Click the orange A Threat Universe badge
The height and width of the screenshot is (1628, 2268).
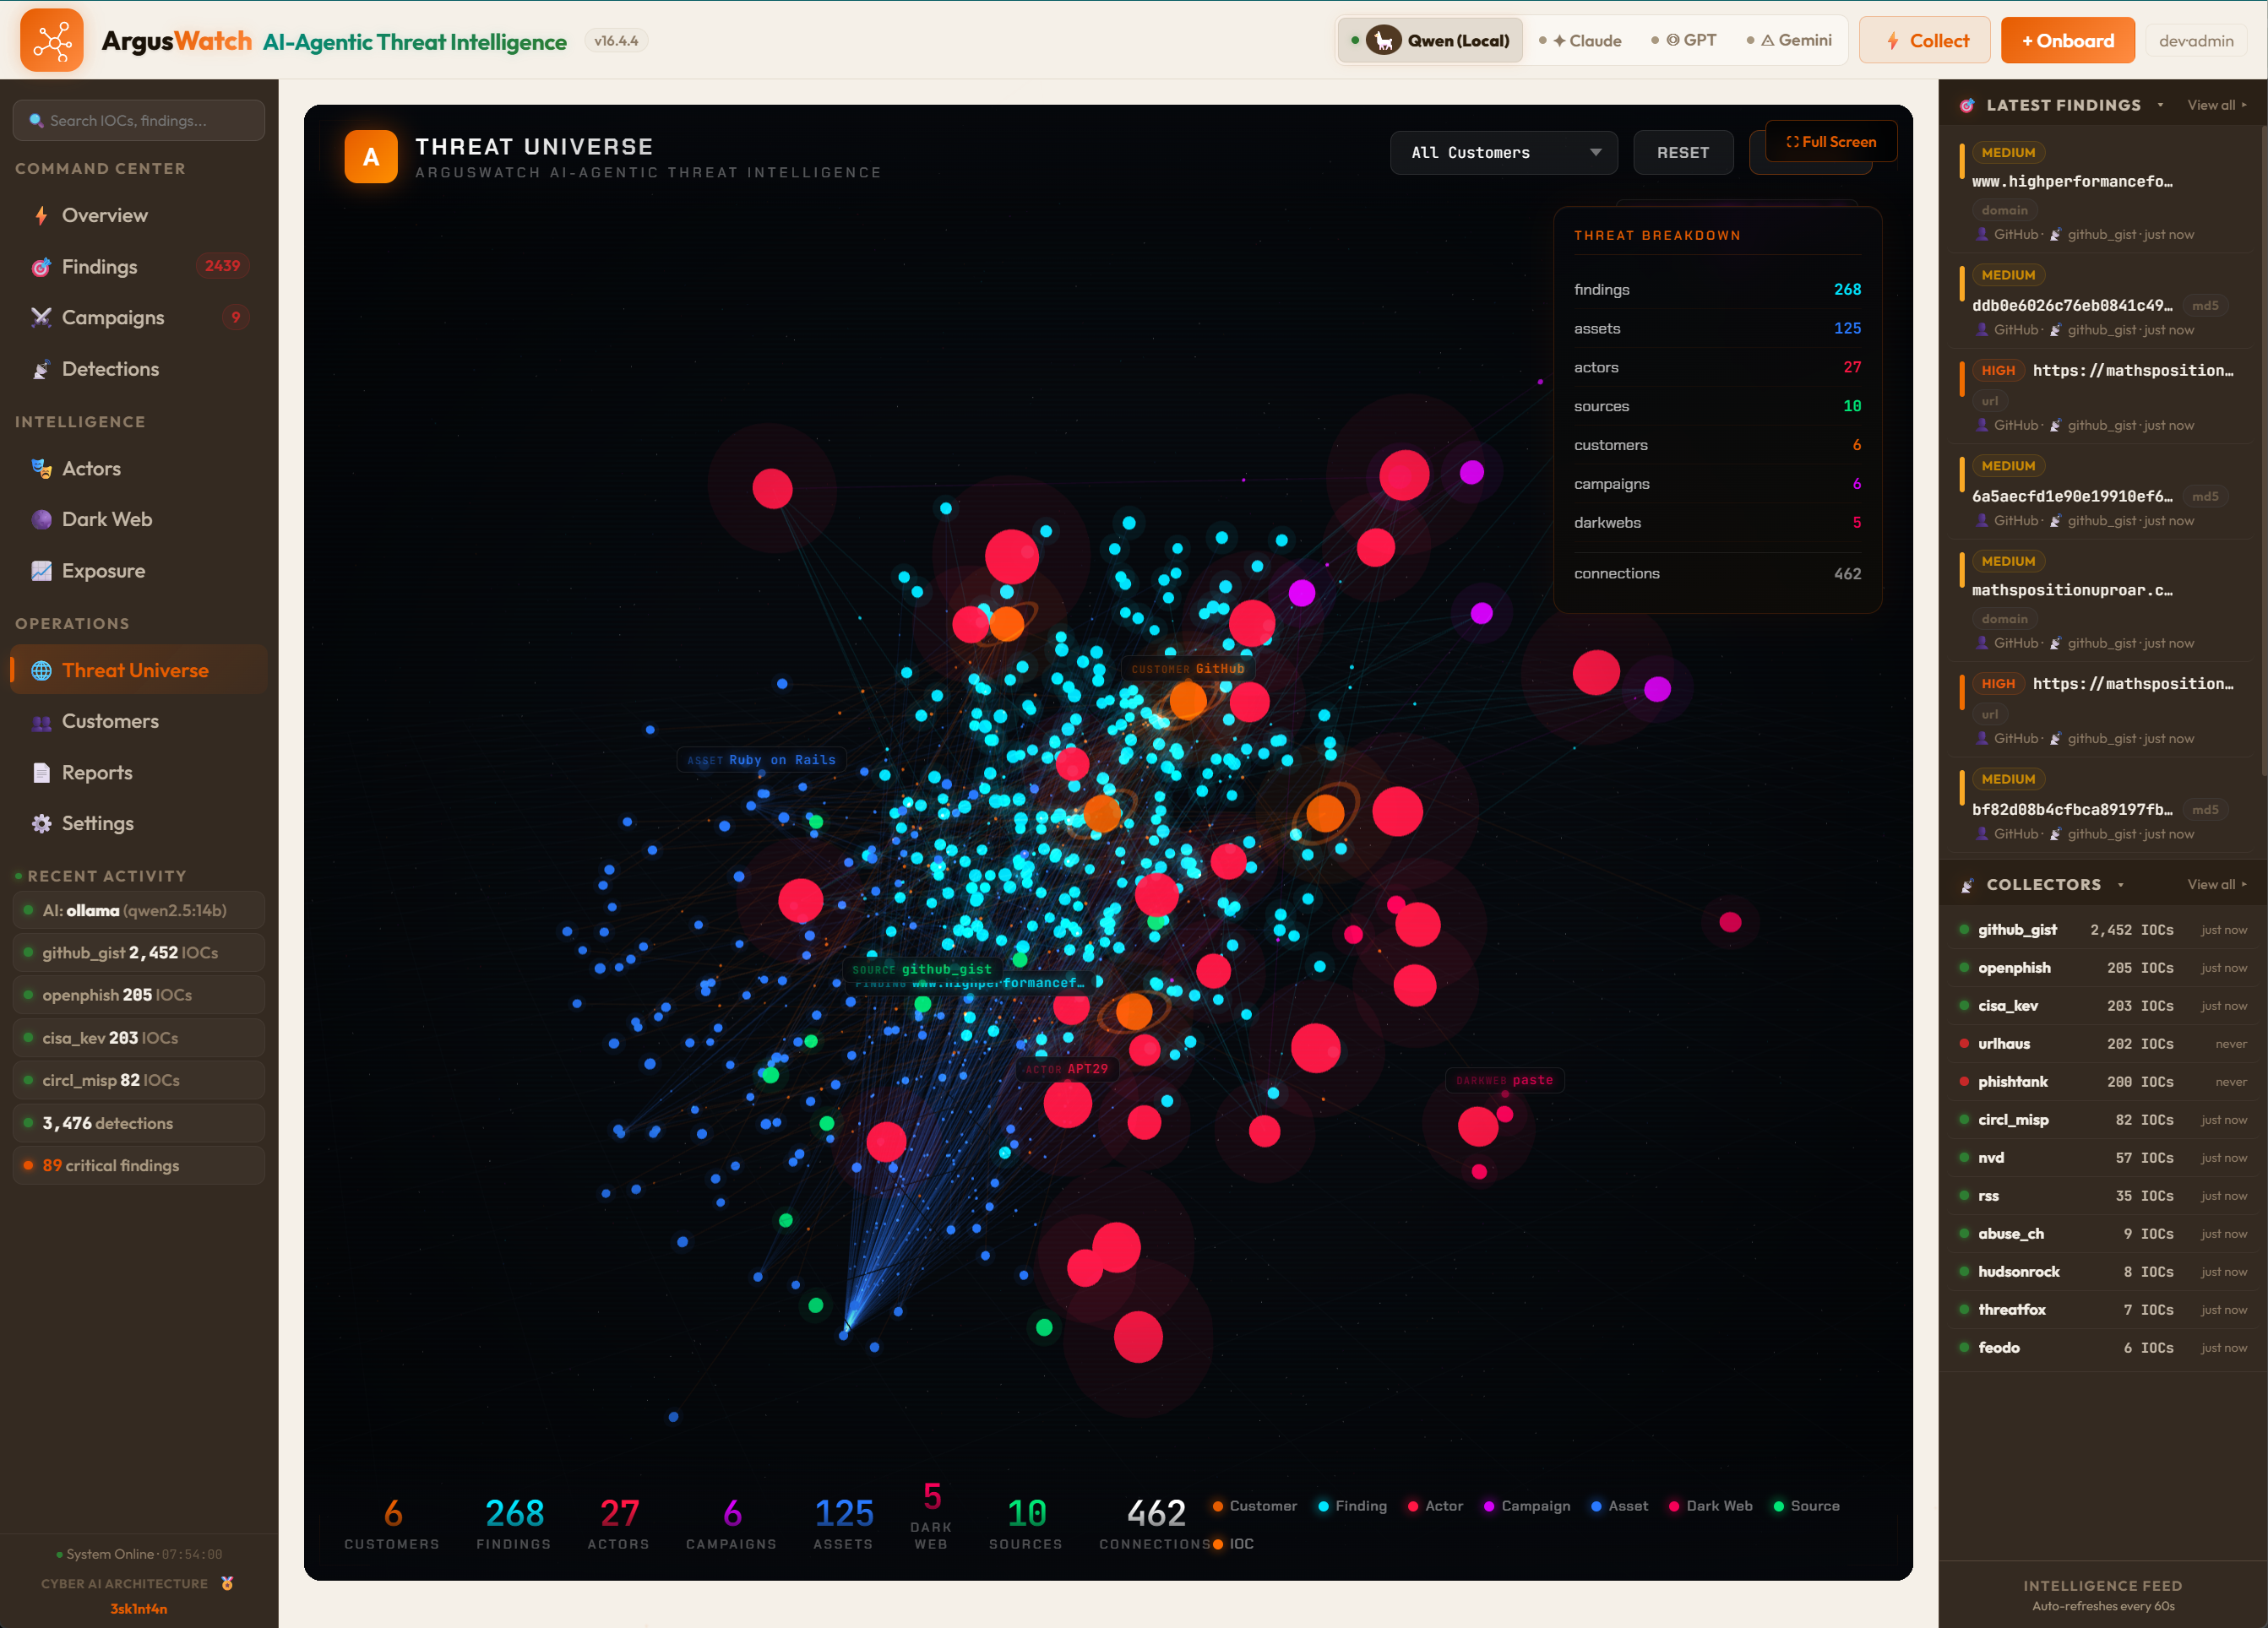[x=371, y=157]
